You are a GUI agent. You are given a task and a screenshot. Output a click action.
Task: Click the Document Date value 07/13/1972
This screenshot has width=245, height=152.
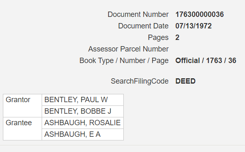pyautogui.click(x=193, y=26)
